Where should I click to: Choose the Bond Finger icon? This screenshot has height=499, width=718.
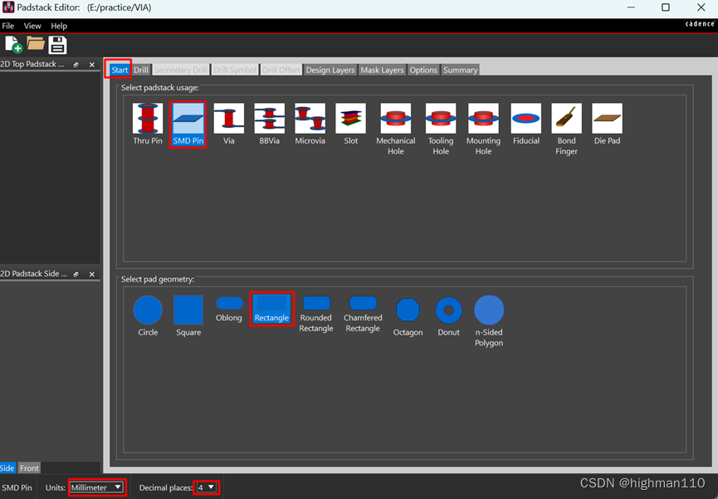[566, 120]
